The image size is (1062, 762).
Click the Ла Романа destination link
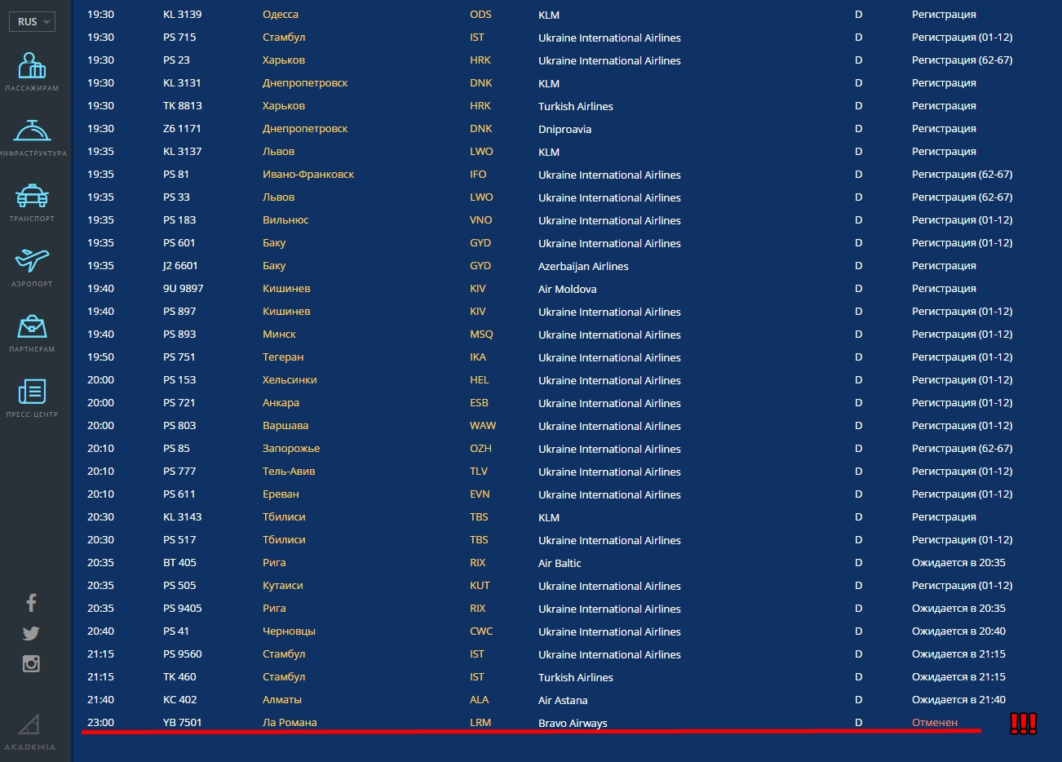pos(290,723)
